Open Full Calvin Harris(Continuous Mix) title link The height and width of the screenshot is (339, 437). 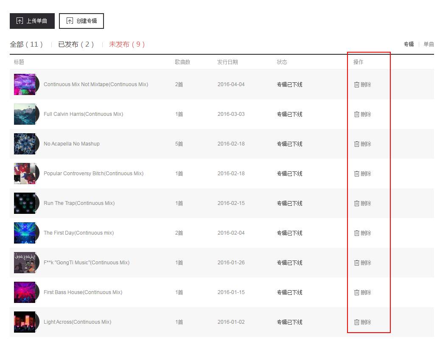click(x=83, y=114)
